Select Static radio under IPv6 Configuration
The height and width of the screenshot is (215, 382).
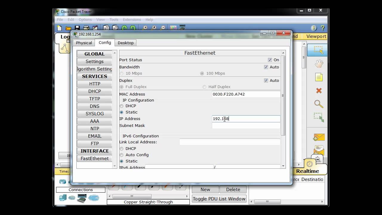121,161
